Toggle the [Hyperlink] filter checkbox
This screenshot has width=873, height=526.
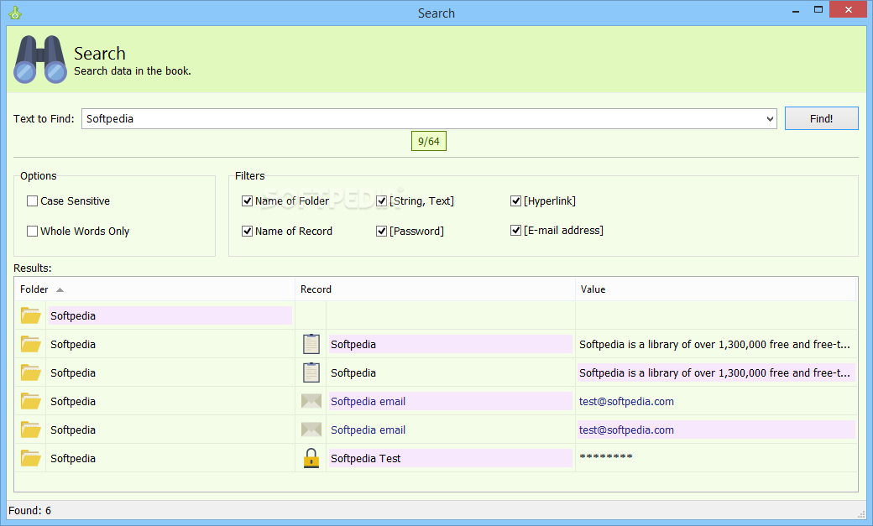[515, 201]
